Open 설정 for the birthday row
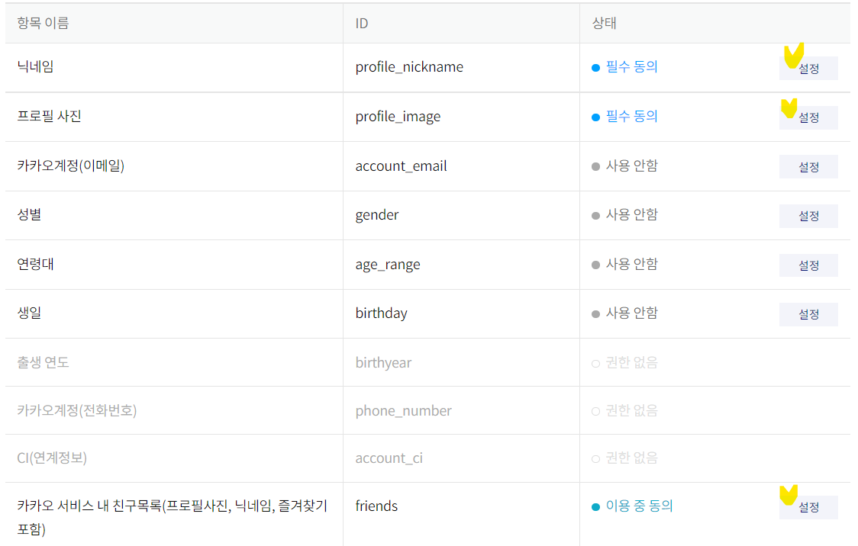Viewport: 858px width, 546px height. point(808,313)
